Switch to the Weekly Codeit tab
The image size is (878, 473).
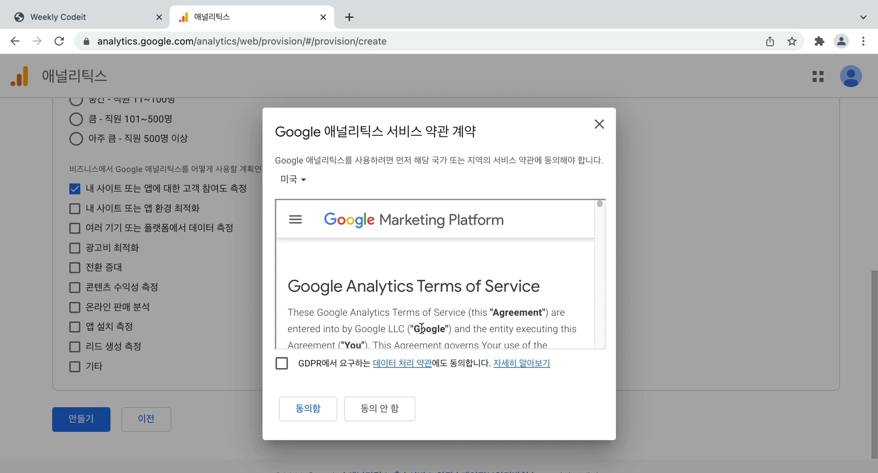87,17
